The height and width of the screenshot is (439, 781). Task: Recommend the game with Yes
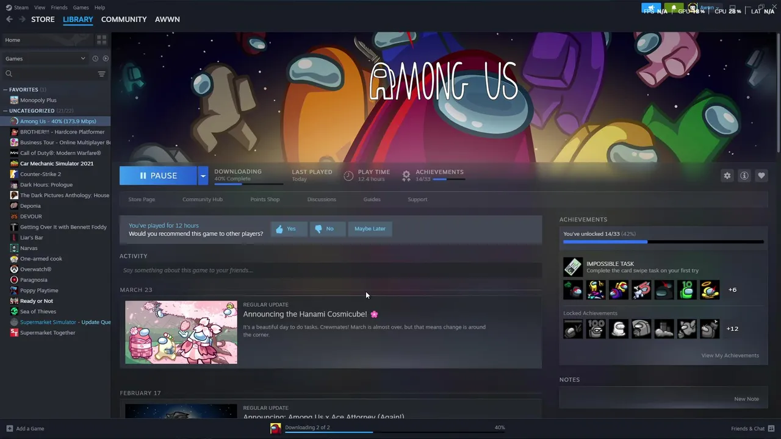point(289,229)
